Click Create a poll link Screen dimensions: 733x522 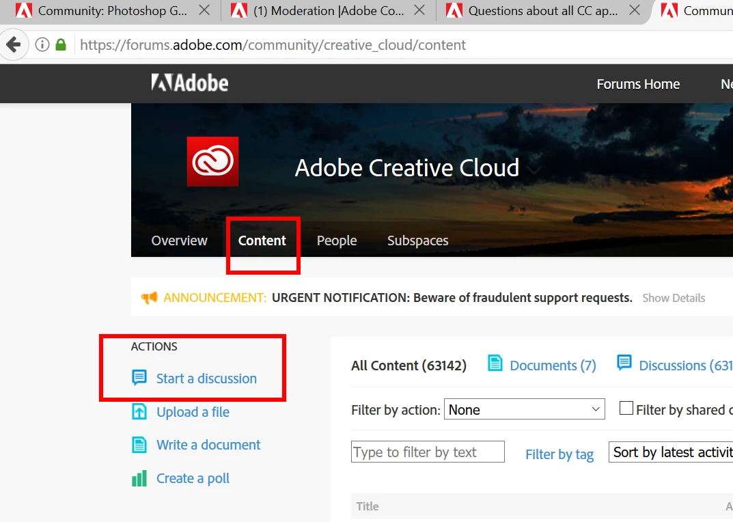193,478
